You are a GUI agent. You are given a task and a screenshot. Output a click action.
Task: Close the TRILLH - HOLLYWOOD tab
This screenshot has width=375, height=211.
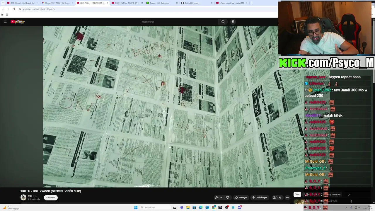click(107, 3)
